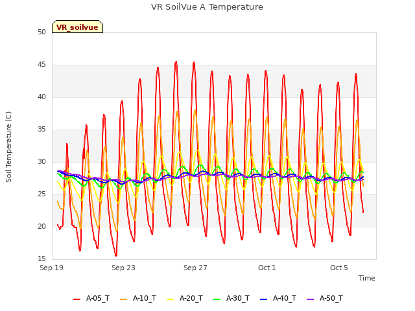Click the purple A-50_T legend color marker
The image size is (415, 311).
pos(310,299)
